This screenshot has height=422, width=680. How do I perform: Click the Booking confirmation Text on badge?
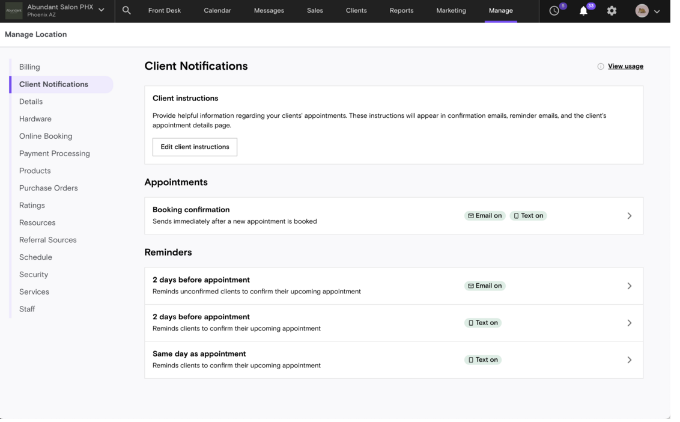pyautogui.click(x=528, y=216)
